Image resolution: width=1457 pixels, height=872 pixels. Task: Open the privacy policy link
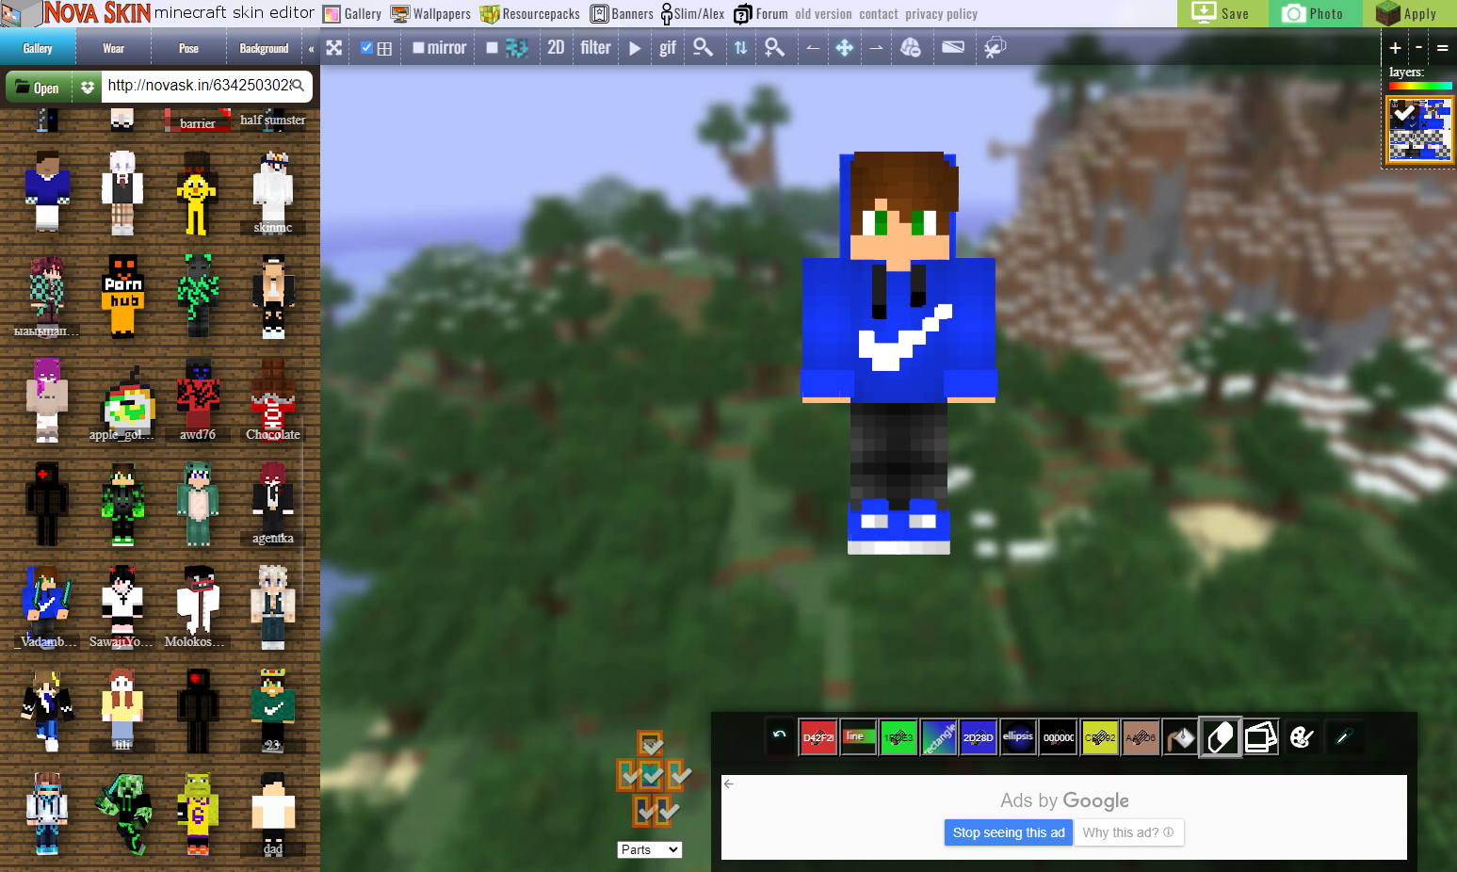point(941,14)
